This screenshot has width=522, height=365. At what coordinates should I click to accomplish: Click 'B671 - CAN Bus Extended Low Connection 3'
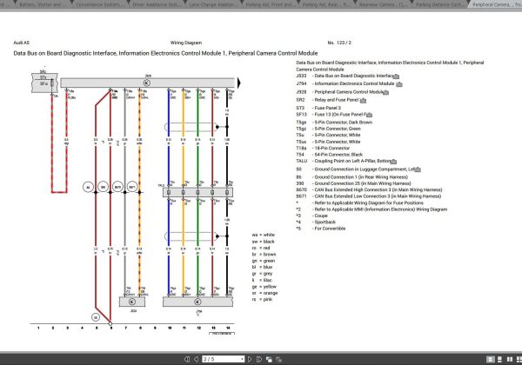369,196
